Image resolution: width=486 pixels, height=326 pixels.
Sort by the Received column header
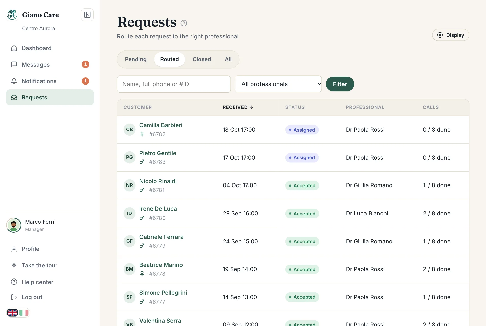tap(238, 107)
